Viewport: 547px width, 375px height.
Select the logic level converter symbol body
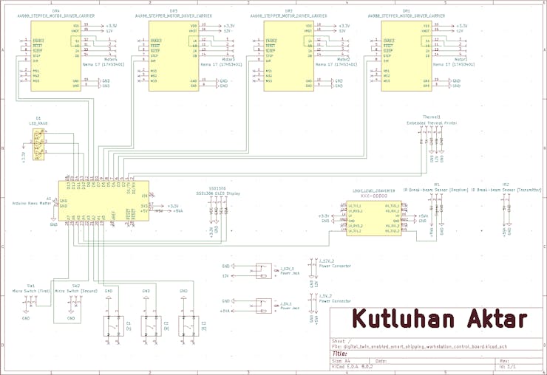coord(373,219)
